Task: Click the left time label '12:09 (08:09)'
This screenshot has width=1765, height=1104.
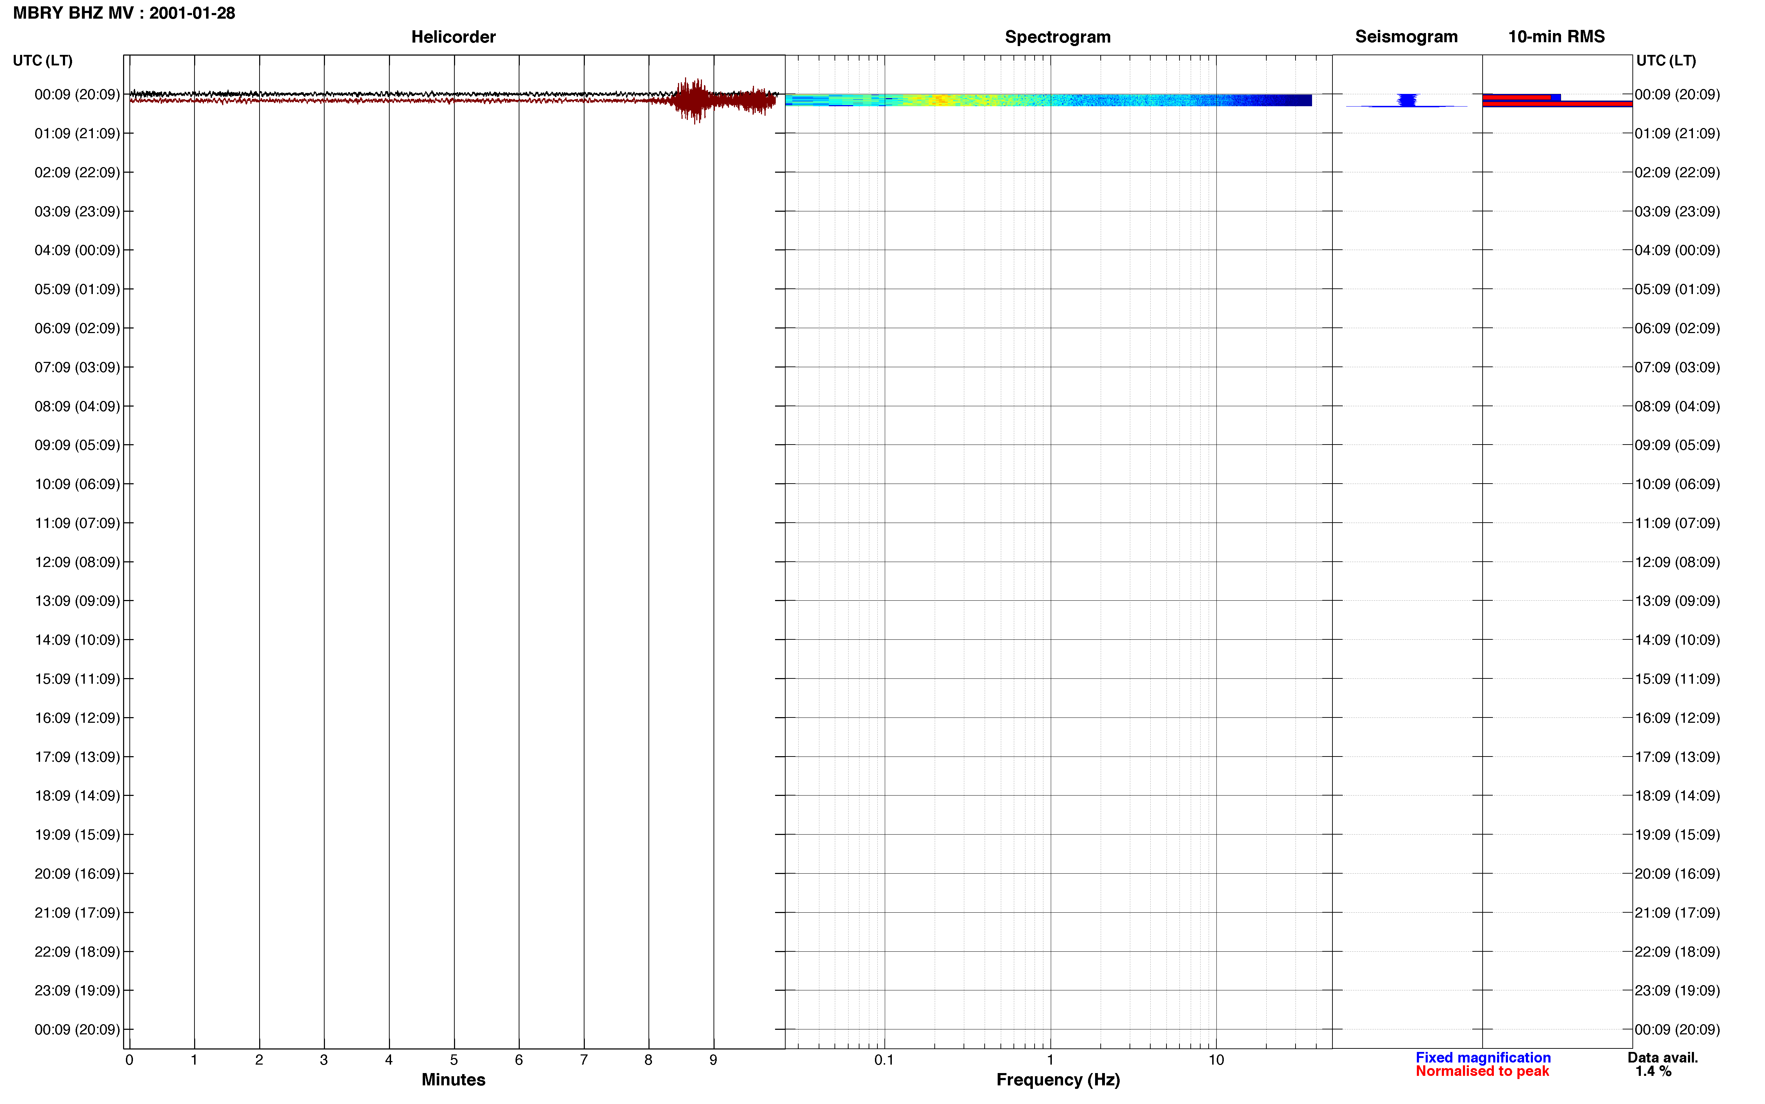Action: coord(77,562)
